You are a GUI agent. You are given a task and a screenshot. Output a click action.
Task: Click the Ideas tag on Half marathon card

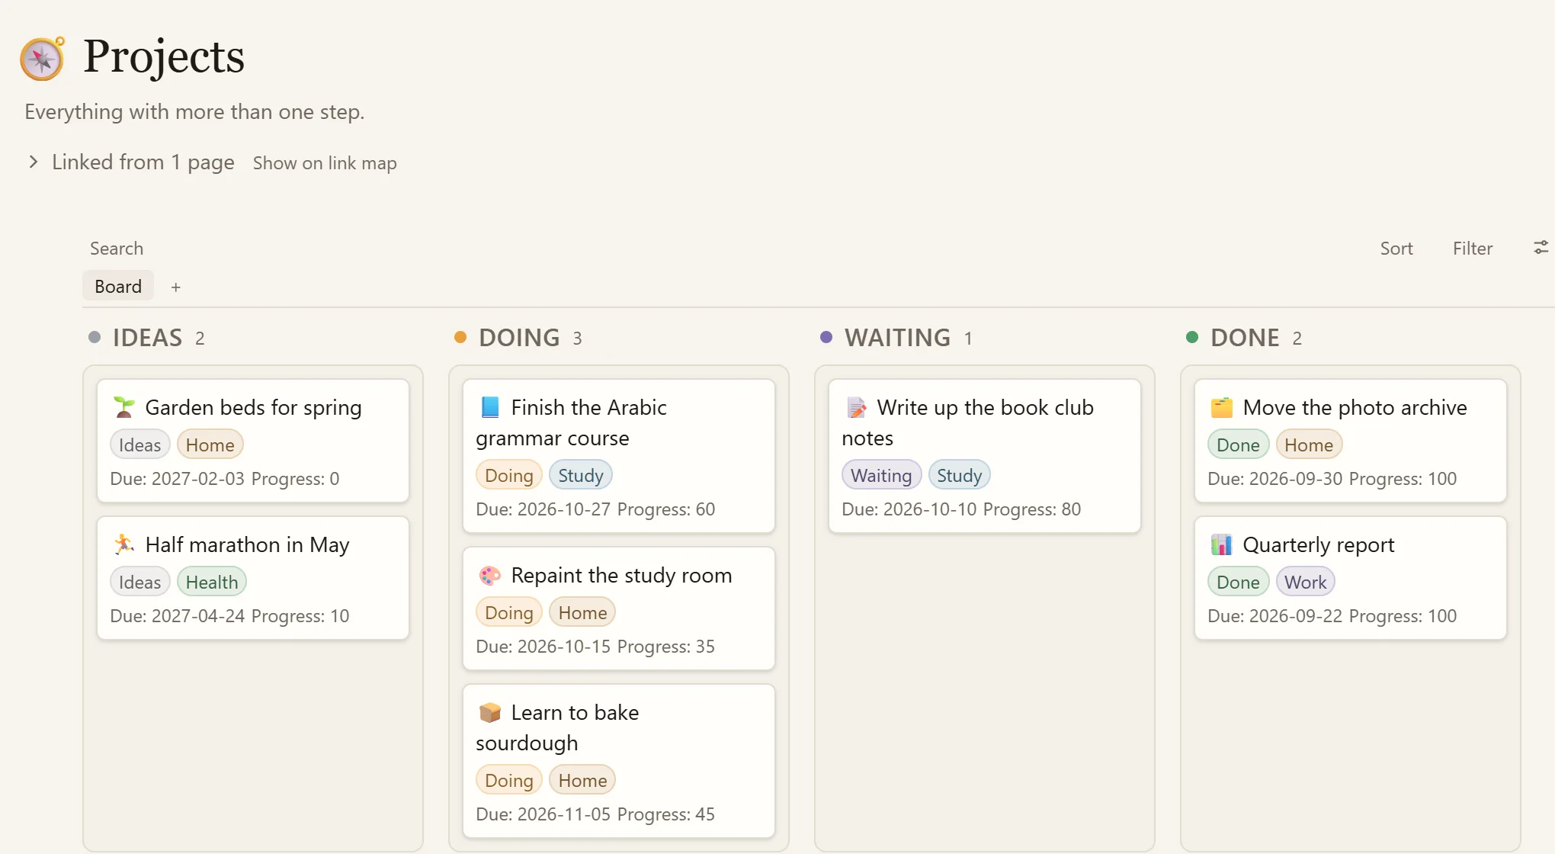pos(140,582)
